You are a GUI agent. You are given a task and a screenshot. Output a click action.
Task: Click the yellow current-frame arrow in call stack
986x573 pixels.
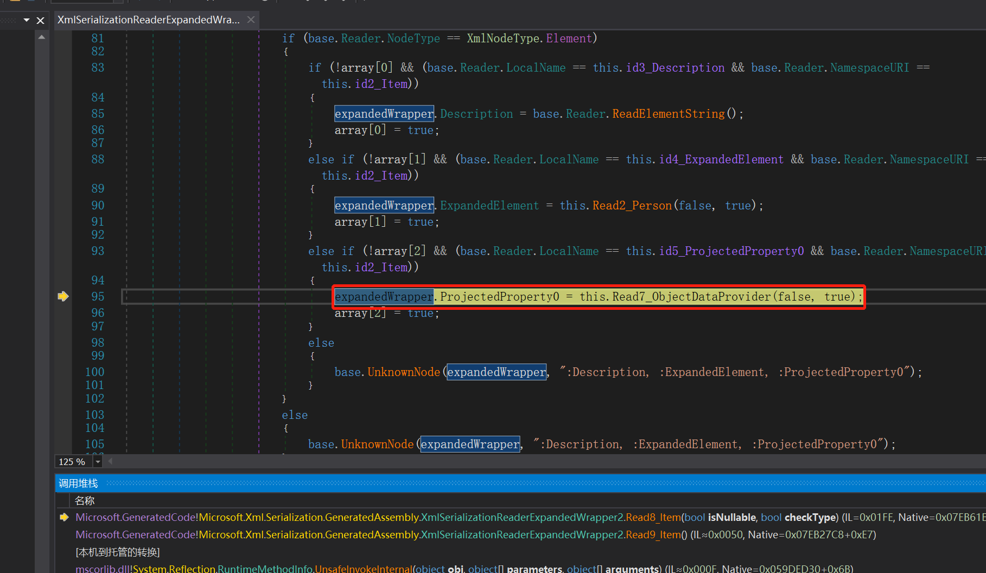pos(64,517)
